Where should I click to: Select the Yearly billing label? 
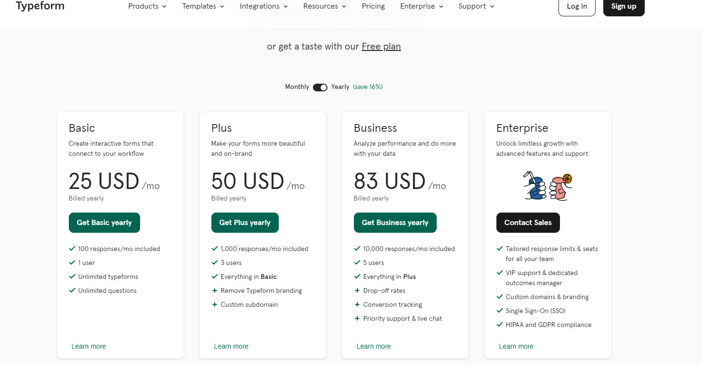pos(340,87)
